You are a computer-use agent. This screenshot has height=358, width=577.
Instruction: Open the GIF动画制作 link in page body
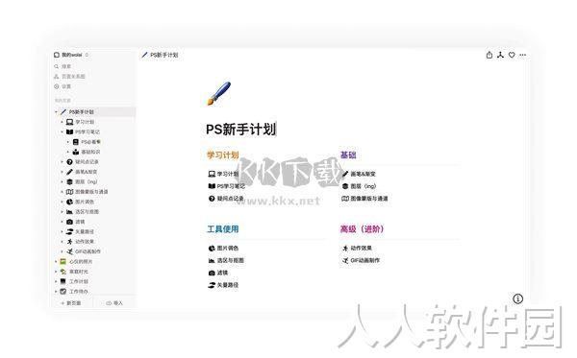tap(361, 260)
